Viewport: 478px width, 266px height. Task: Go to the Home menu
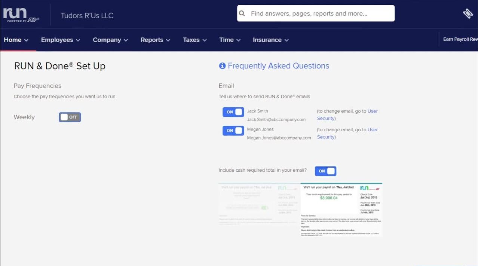point(16,40)
